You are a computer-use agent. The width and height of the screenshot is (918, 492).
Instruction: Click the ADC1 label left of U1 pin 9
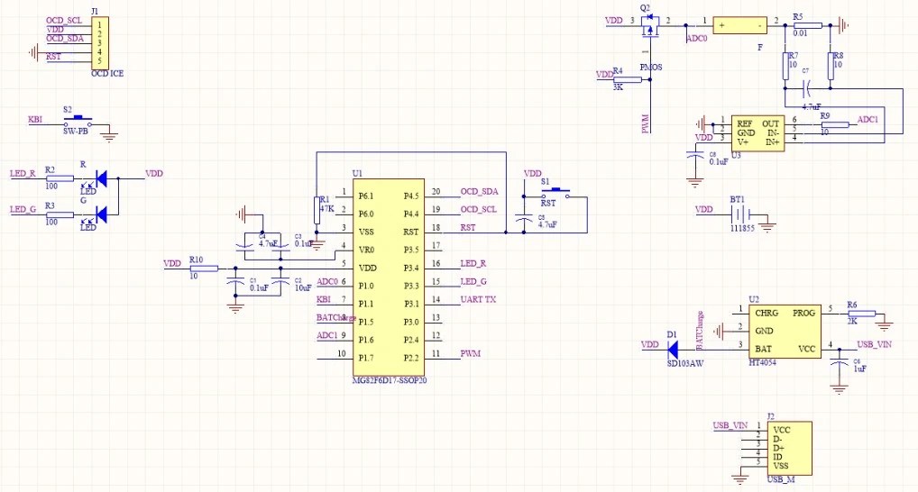click(328, 335)
